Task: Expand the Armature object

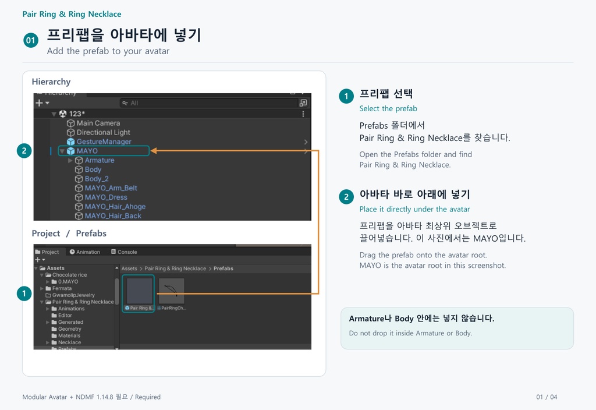Action: click(70, 161)
